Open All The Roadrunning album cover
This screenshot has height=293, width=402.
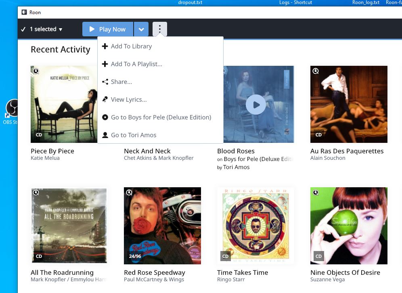69,226
